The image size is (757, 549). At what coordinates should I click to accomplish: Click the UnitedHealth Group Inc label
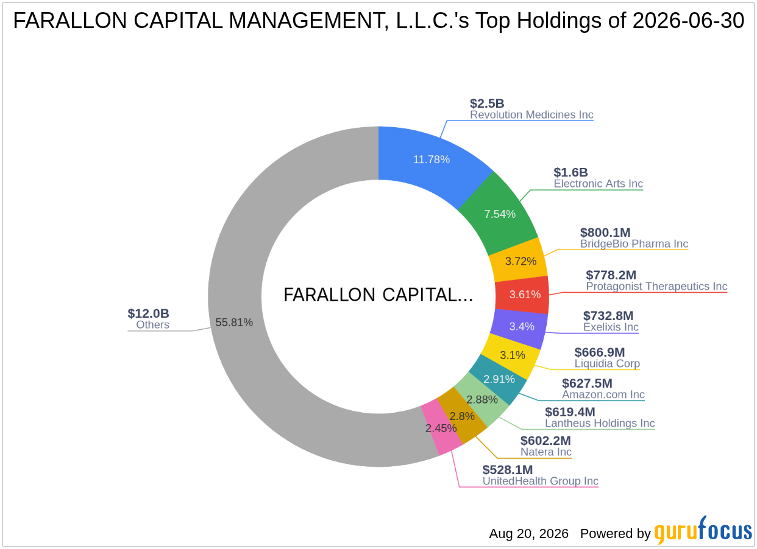541,481
